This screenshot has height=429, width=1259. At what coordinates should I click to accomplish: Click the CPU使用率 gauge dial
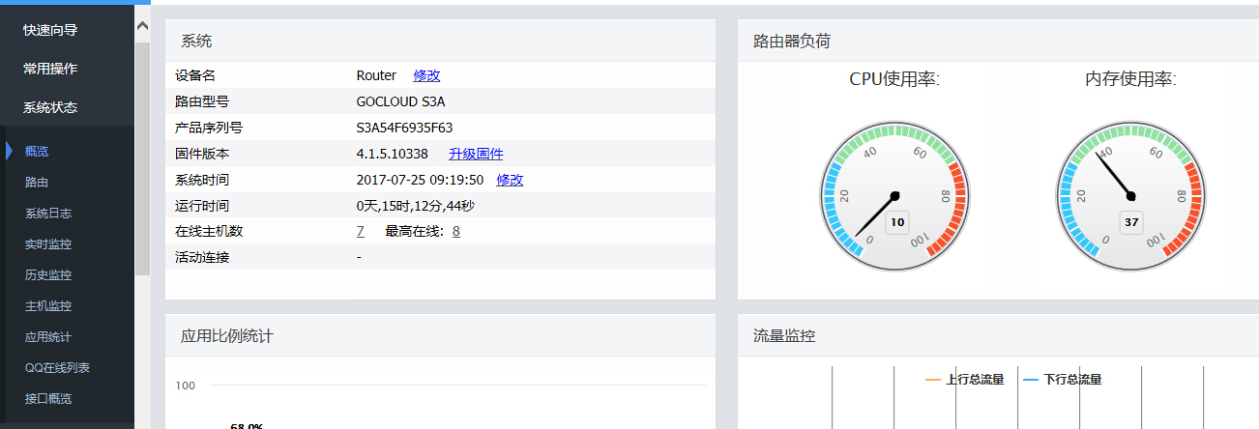[x=894, y=196]
